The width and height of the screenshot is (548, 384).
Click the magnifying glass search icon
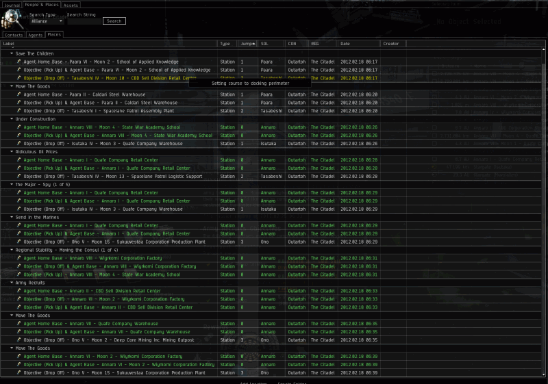point(12,19)
